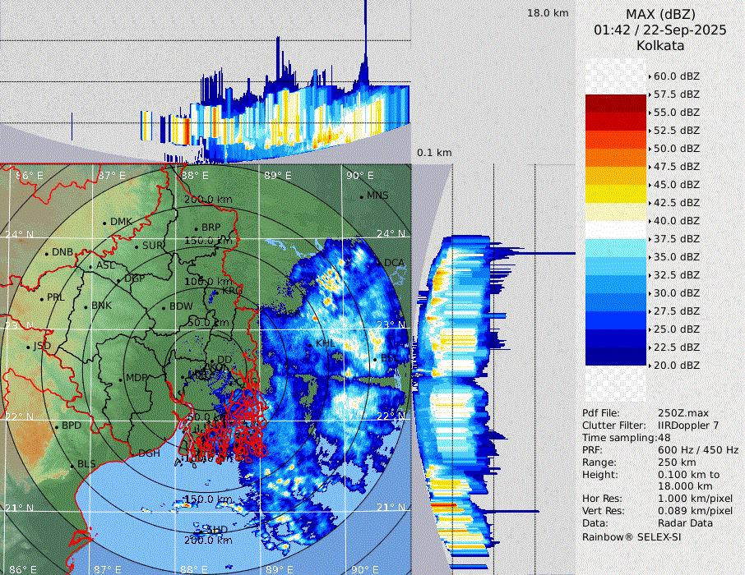Click the 18.0 km height label

(548, 13)
